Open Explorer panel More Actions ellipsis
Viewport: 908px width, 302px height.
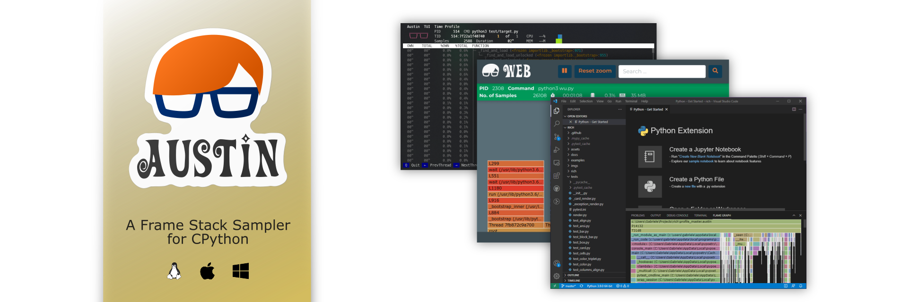click(620, 109)
